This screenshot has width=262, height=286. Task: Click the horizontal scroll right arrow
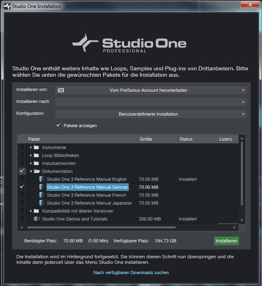235,228
